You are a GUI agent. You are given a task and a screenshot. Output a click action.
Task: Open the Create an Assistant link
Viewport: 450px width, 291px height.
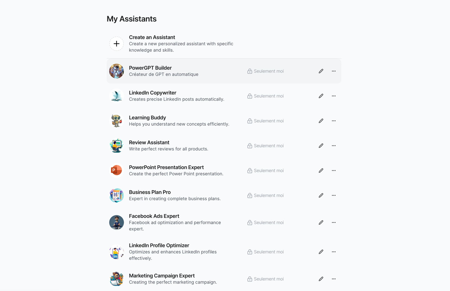click(x=152, y=37)
